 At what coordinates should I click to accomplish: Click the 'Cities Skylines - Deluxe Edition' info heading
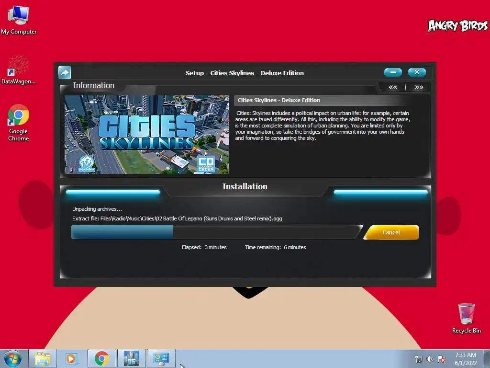(279, 100)
